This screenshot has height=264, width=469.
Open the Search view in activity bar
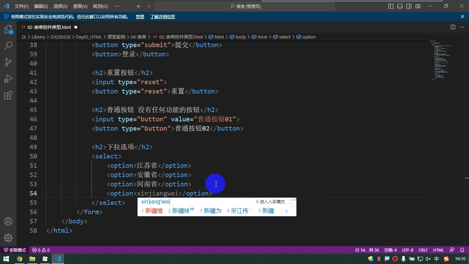pyautogui.click(x=8, y=46)
